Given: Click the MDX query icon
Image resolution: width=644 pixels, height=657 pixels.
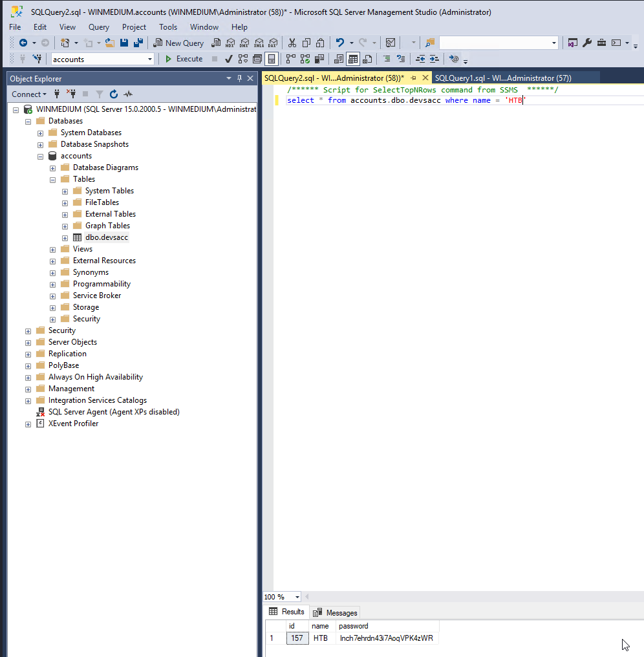Looking at the screenshot, I should (230, 43).
